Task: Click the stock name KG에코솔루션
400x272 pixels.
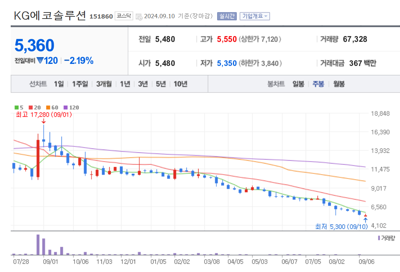Action: coord(50,16)
